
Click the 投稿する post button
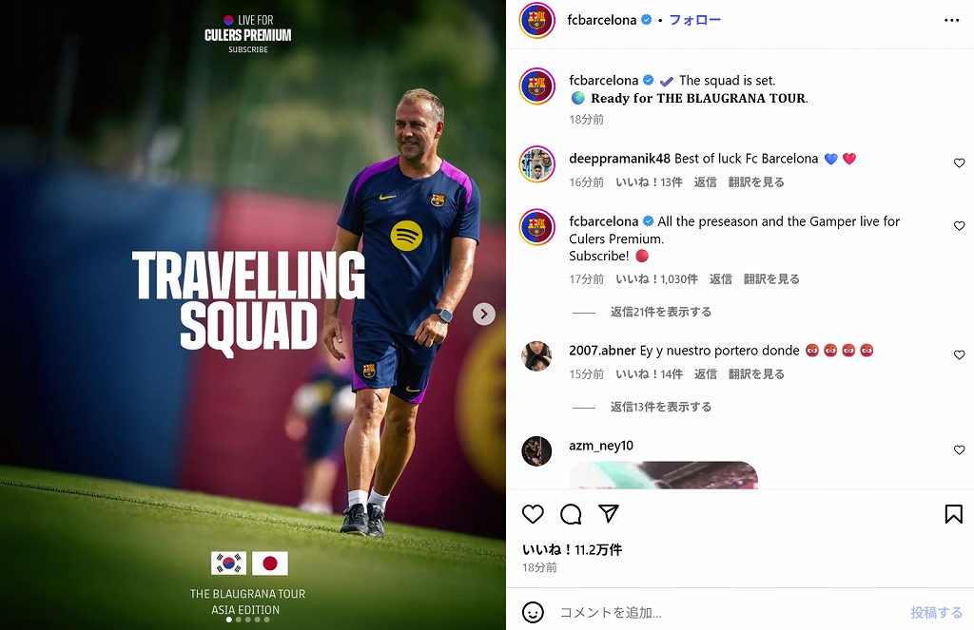936,613
